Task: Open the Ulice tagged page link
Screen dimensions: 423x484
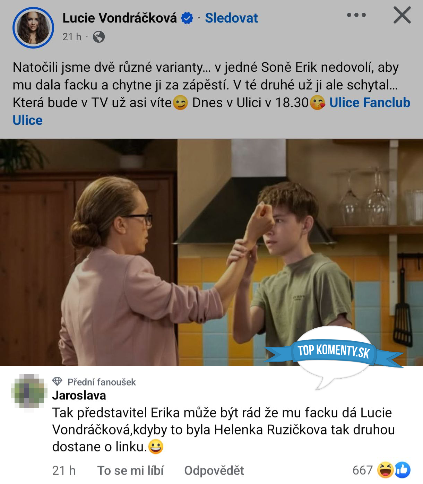Action: pos(27,120)
